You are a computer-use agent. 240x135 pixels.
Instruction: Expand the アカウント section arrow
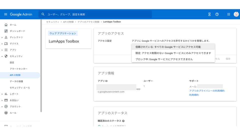tap(2, 106)
